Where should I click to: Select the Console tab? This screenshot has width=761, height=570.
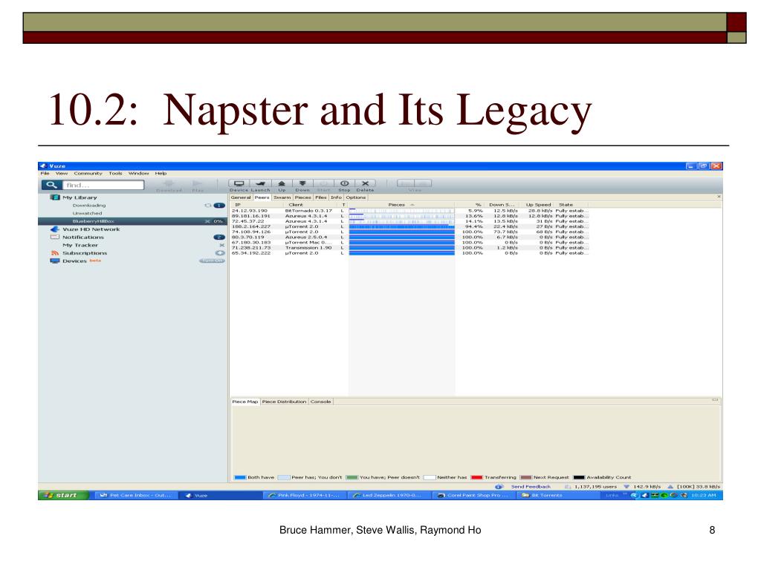(320, 402)
